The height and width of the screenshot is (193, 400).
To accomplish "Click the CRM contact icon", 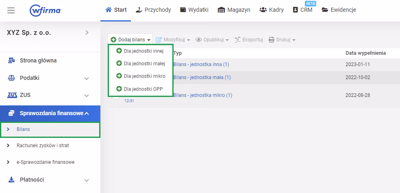I will tap(296, 10).
